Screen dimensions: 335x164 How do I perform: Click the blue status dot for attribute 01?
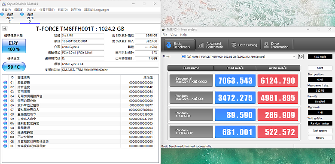click(x=5, y=83)
